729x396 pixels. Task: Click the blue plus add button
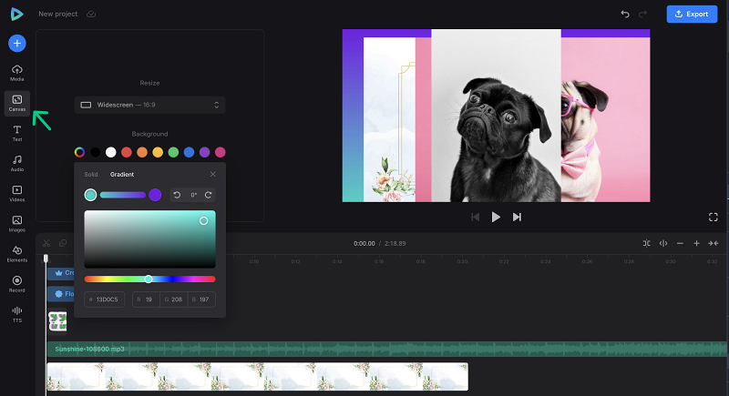17,43
